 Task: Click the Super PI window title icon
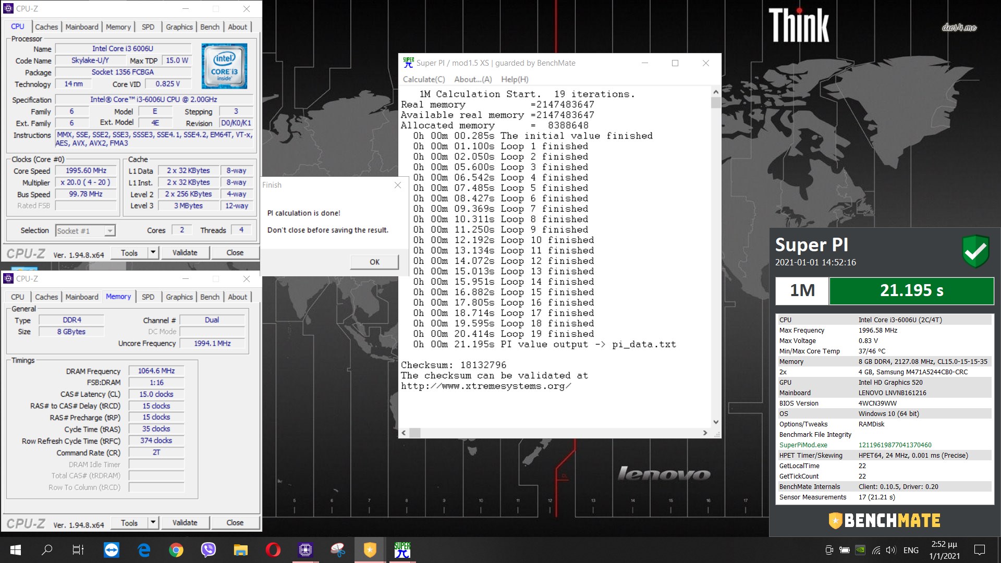click(408, 63)
